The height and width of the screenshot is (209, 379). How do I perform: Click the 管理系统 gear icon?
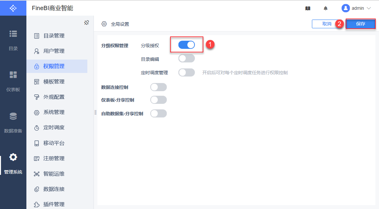pyautogui.click(x=13, y=157)
